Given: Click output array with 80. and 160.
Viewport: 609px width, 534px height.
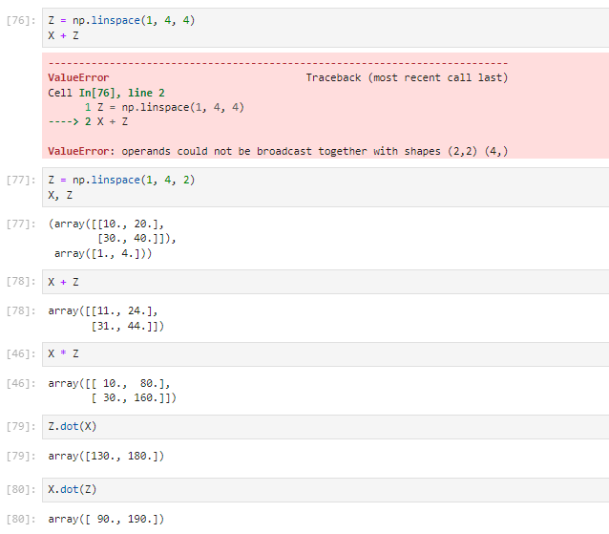Looking at the screenshot, I should coord(112,391).
